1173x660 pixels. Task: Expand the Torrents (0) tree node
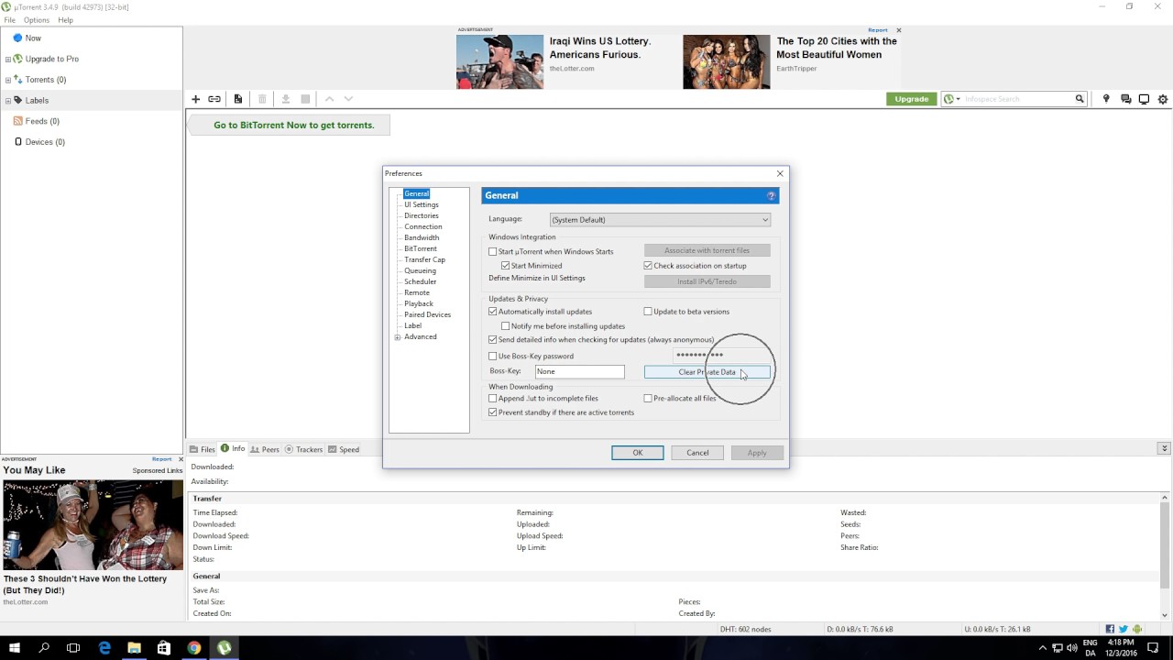pyautogui.click(x=8, y=80)
